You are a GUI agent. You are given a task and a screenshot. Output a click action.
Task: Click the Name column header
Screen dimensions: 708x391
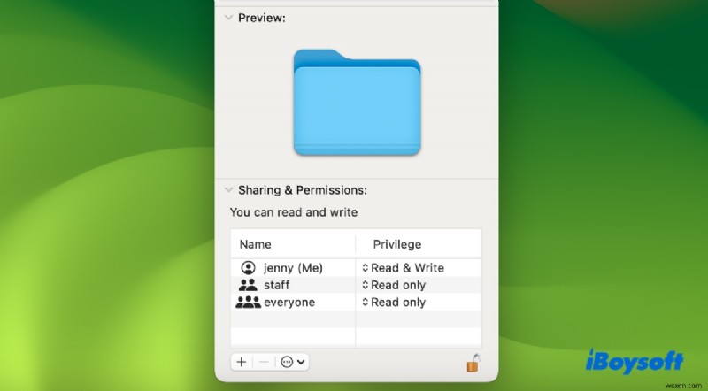[255, 244]
